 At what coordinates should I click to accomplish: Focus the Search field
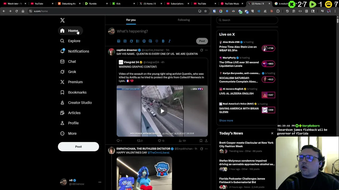[247, 20]
